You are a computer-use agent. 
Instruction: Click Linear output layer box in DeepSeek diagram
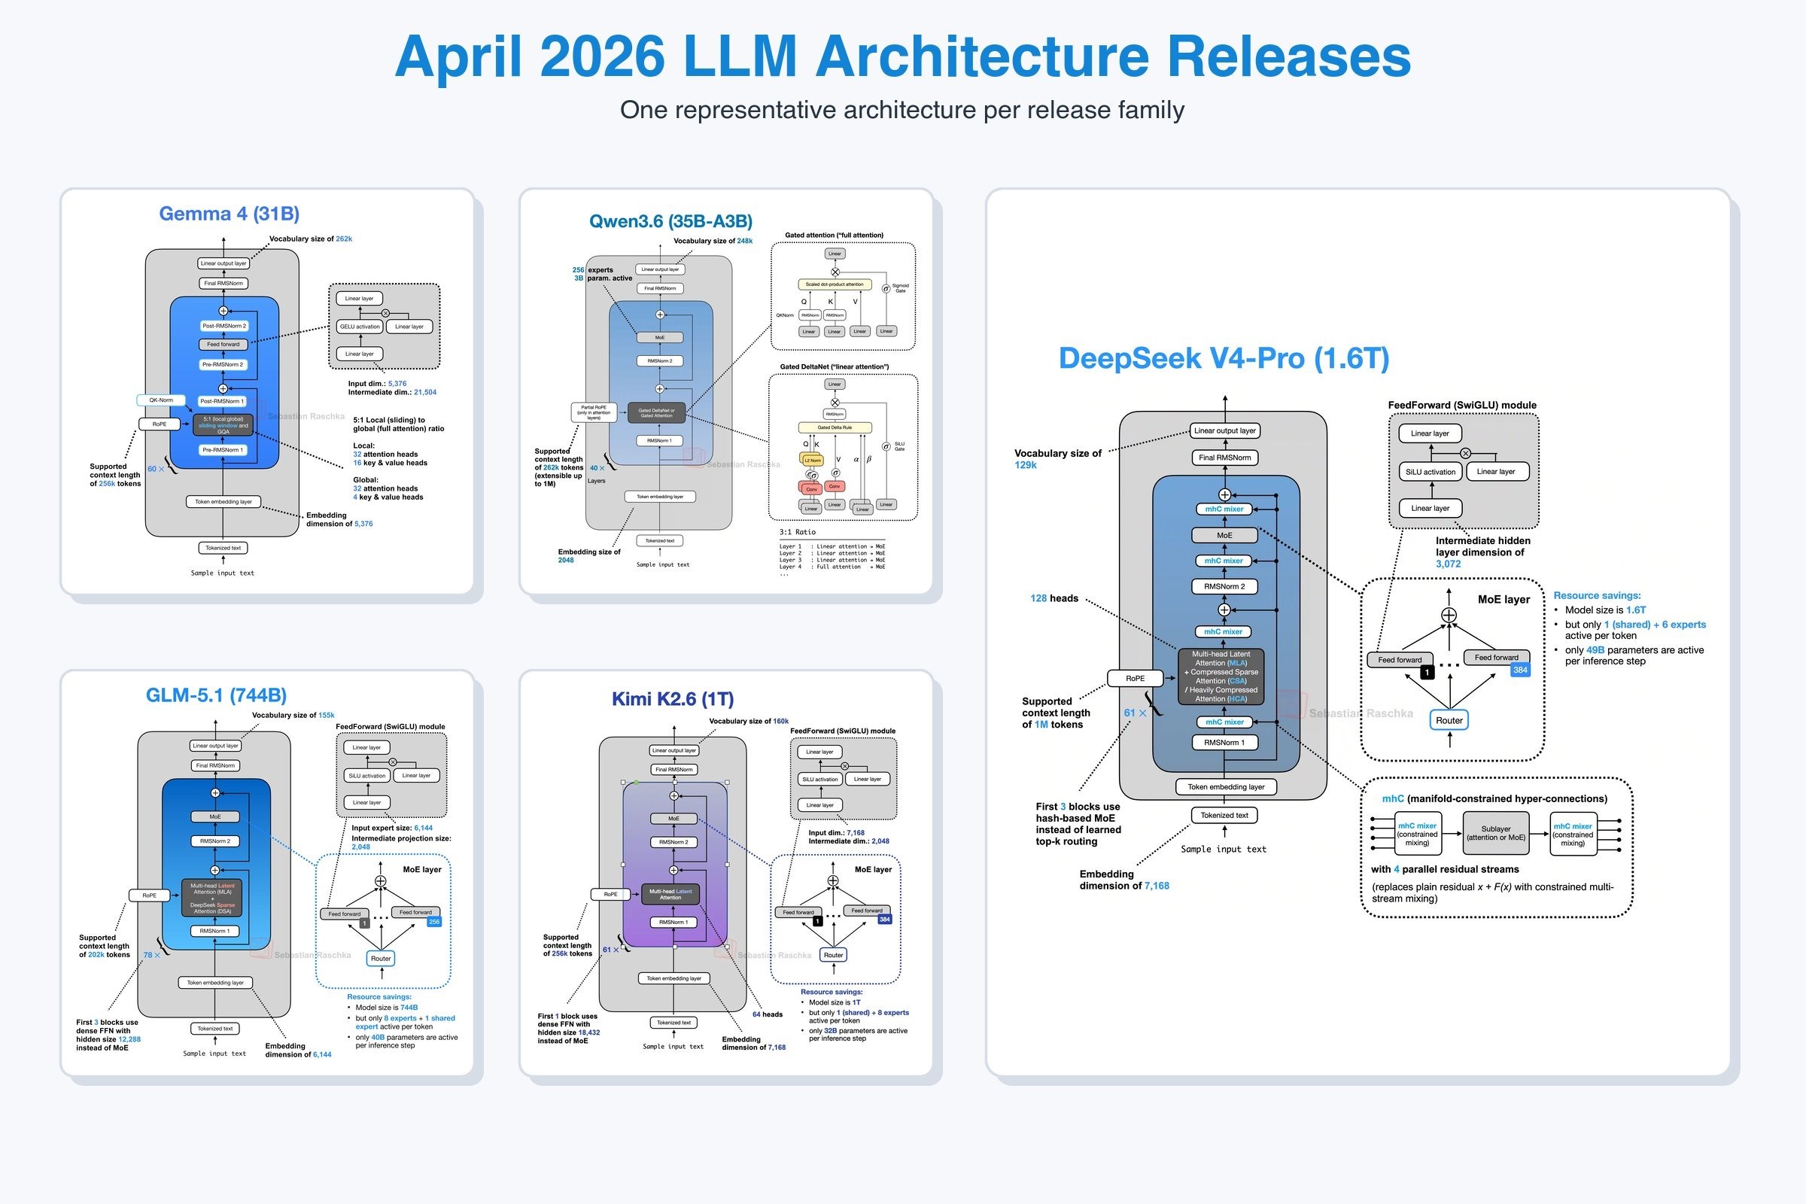coord(1225,430)
